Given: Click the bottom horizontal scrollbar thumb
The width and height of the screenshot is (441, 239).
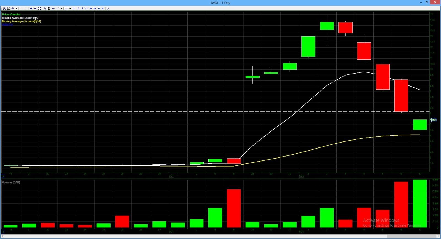Looking at the screenshot, I should click(x=412, y=236).
